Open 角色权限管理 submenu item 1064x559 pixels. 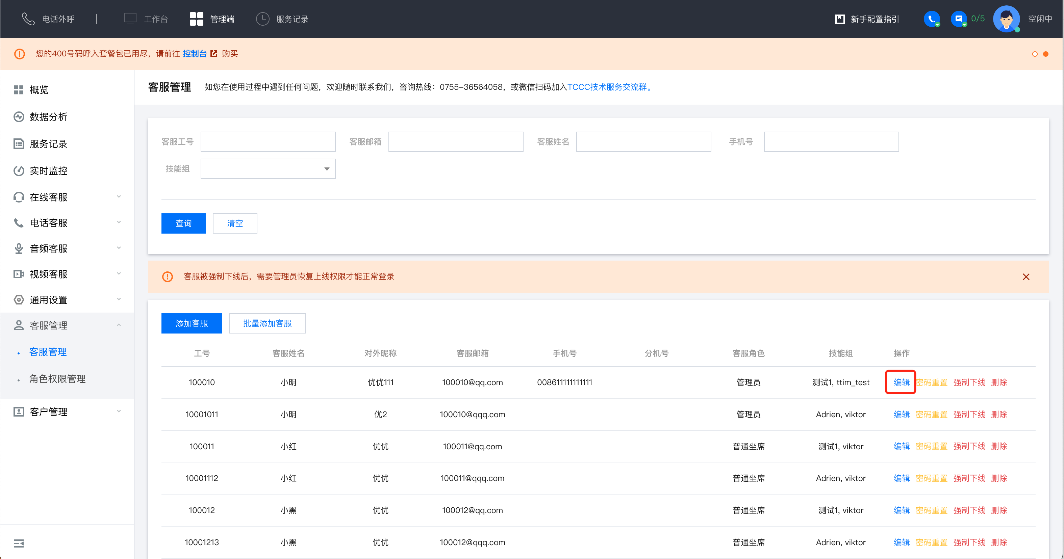(57, 379)
